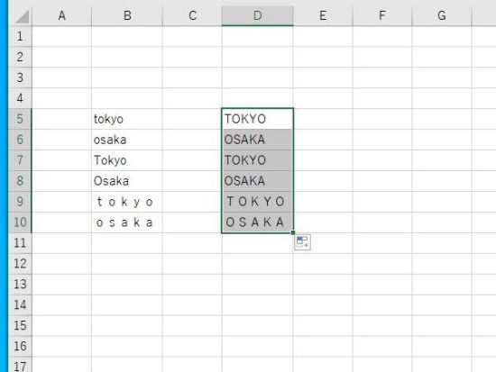Select column D header

point(258,15)
